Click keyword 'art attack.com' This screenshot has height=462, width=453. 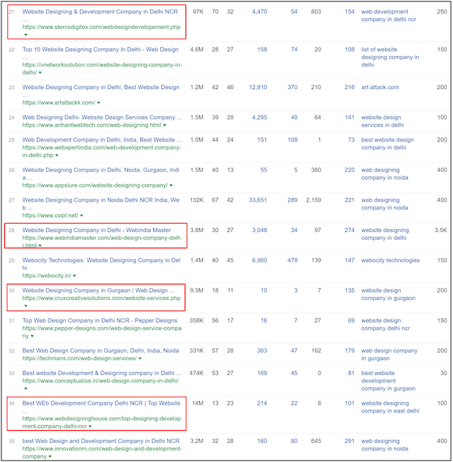click(380, 87)
